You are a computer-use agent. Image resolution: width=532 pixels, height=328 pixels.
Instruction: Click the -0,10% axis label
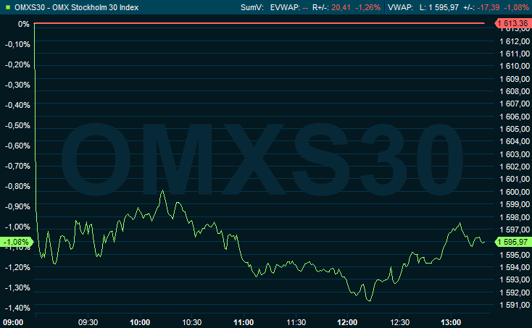tap(17, 44)
